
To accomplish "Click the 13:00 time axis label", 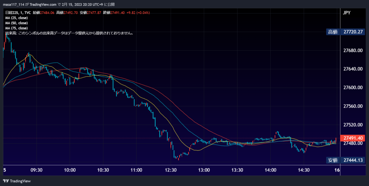I will click(204, 170).
